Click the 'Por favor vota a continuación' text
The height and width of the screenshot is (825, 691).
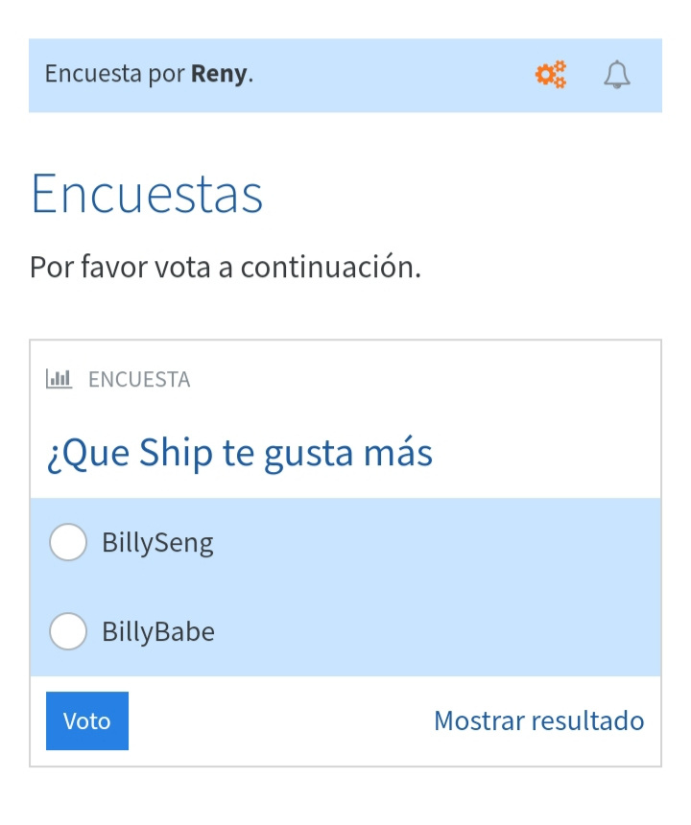(x=226, y=267)
